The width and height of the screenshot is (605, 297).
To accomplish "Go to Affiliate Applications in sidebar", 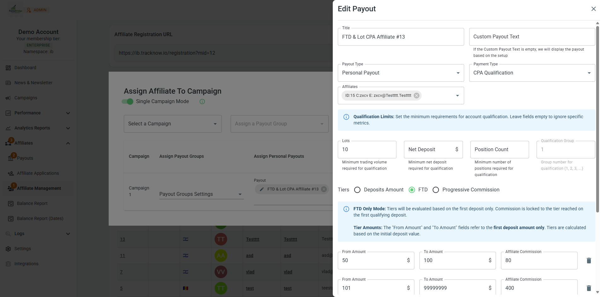I will (38, 173).
